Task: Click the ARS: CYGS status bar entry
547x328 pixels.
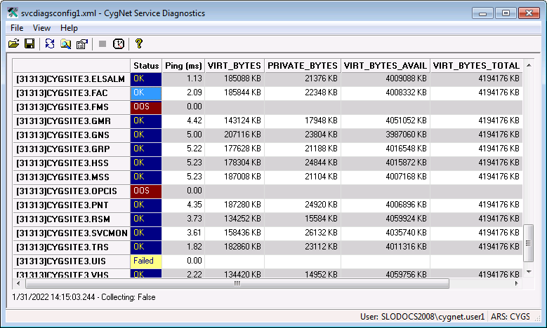Action: [x=510, y=317]
